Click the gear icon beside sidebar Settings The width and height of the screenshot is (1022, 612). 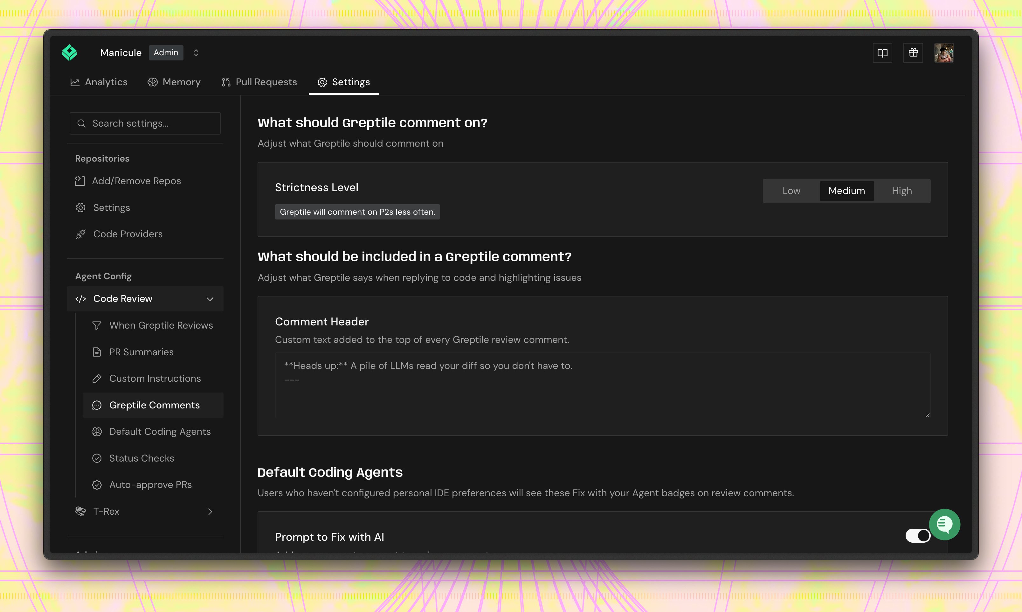[x=81, y=207]
